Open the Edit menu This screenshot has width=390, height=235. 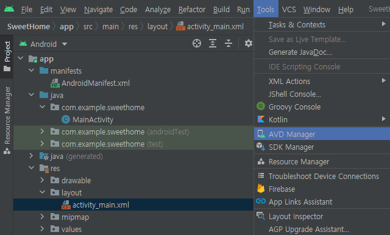46,10
